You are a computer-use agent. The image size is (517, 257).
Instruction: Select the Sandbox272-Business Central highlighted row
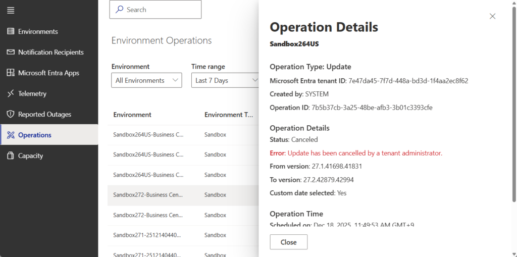pyautogui.click(x=148, y=195)
